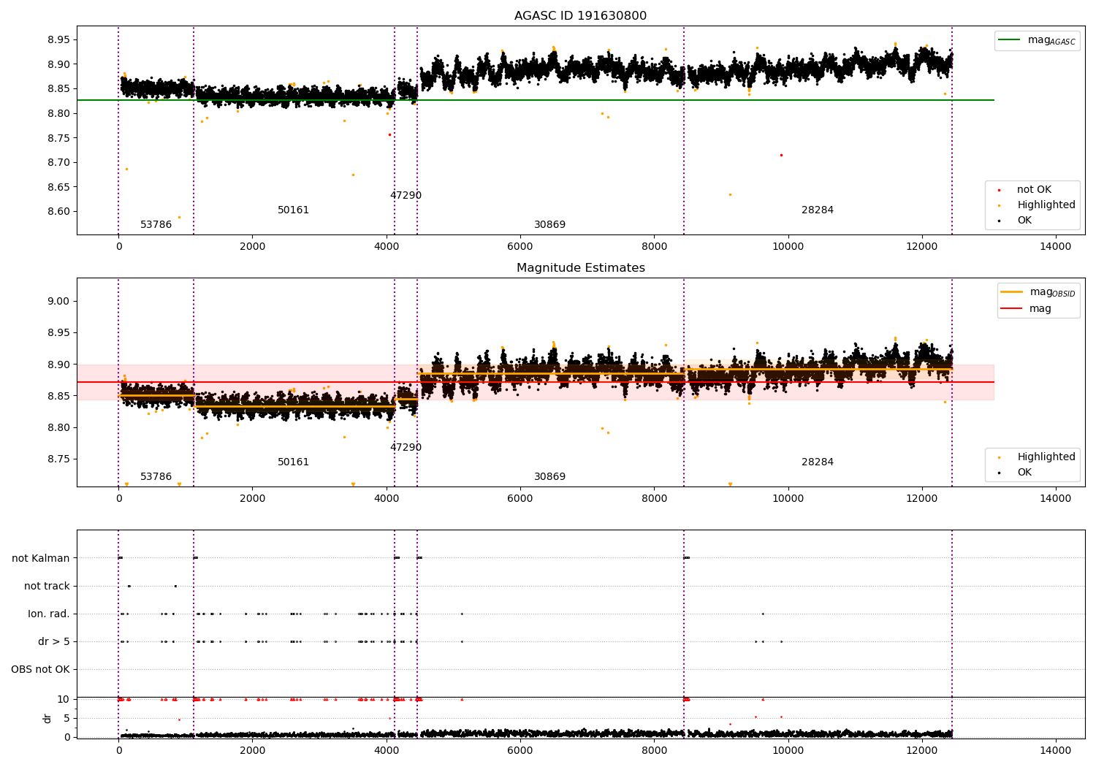
Task: Click the green line swatch in mag AGASC legend
Action: [1010, 40]
